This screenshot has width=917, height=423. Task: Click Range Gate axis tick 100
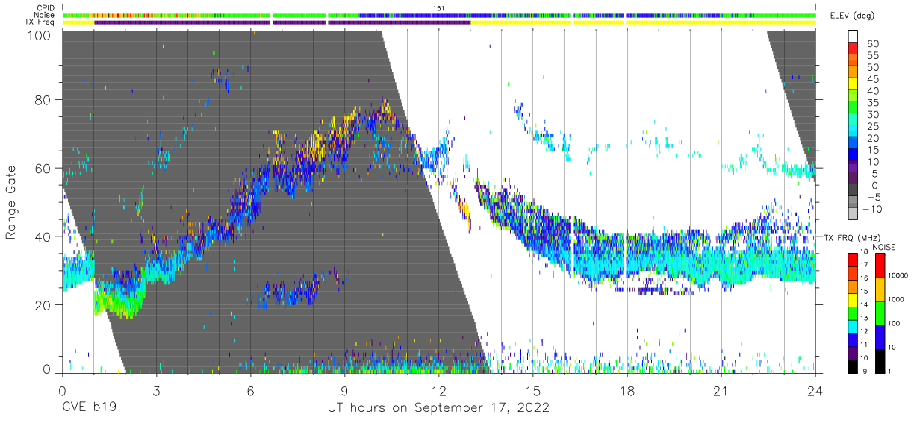click(x=40, y=34)
